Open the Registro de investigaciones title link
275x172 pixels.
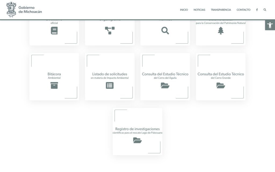pyautogui.click(x=137, y=129)
